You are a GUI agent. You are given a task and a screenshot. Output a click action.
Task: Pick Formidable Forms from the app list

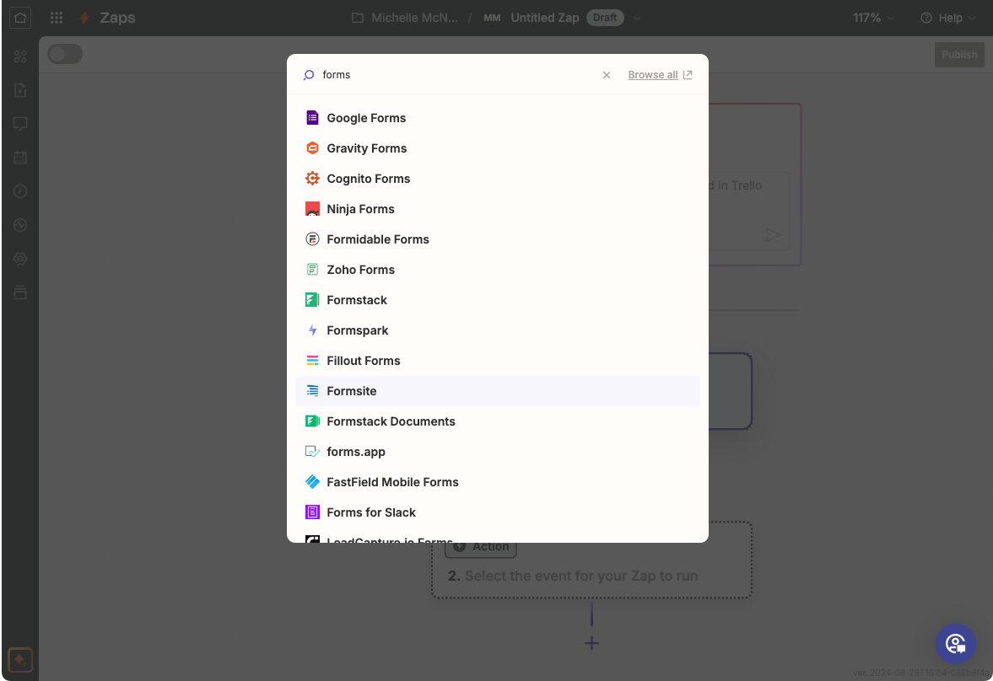click(x=498, y=239)
